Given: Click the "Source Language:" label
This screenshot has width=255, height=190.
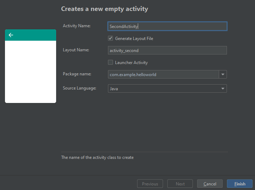Looking at the screenshot, I should click(x=80, y=88).
